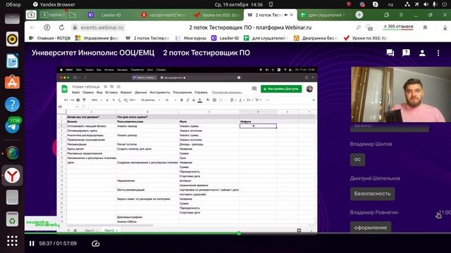The image size is (451, 253).
Task: Open the date and clock panel
Action: [239, 4]
